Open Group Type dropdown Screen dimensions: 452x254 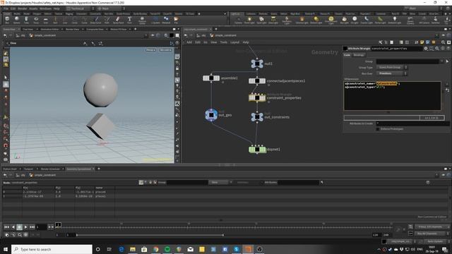click(x=391, y=68)
